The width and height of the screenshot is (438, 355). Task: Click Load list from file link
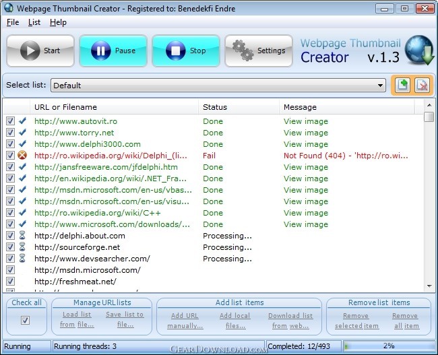77,319
